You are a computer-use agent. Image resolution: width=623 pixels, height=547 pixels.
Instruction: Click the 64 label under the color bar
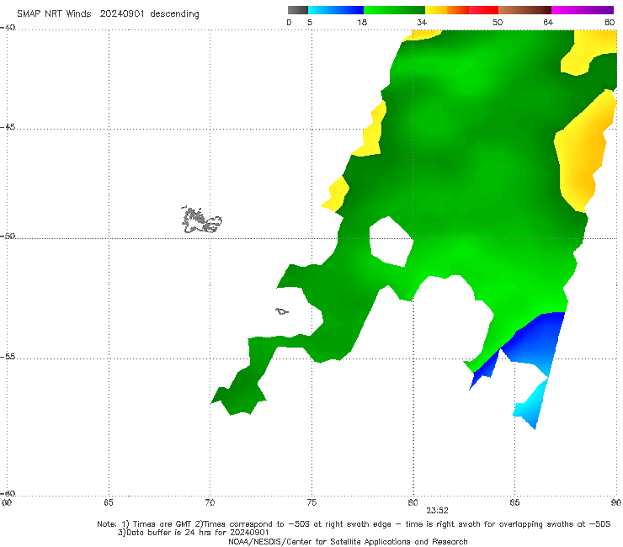548,23
